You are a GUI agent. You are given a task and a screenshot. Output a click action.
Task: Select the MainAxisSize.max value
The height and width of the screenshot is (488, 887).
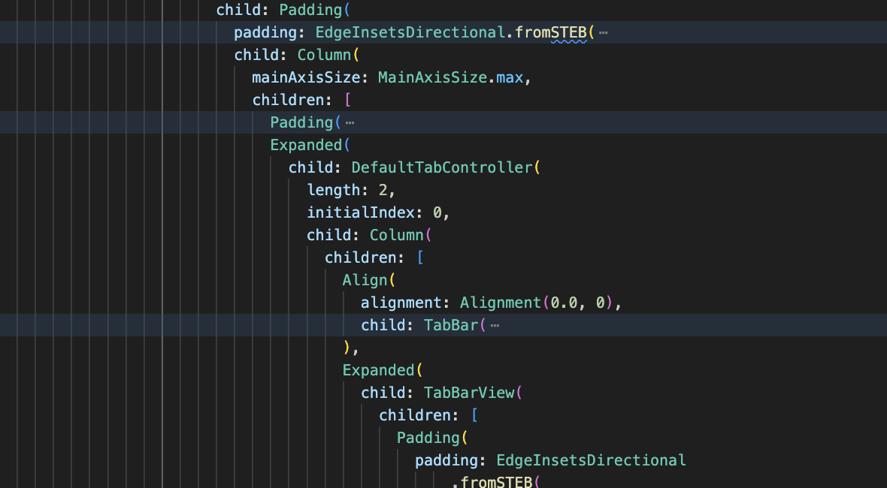click(x=450, y=77)
